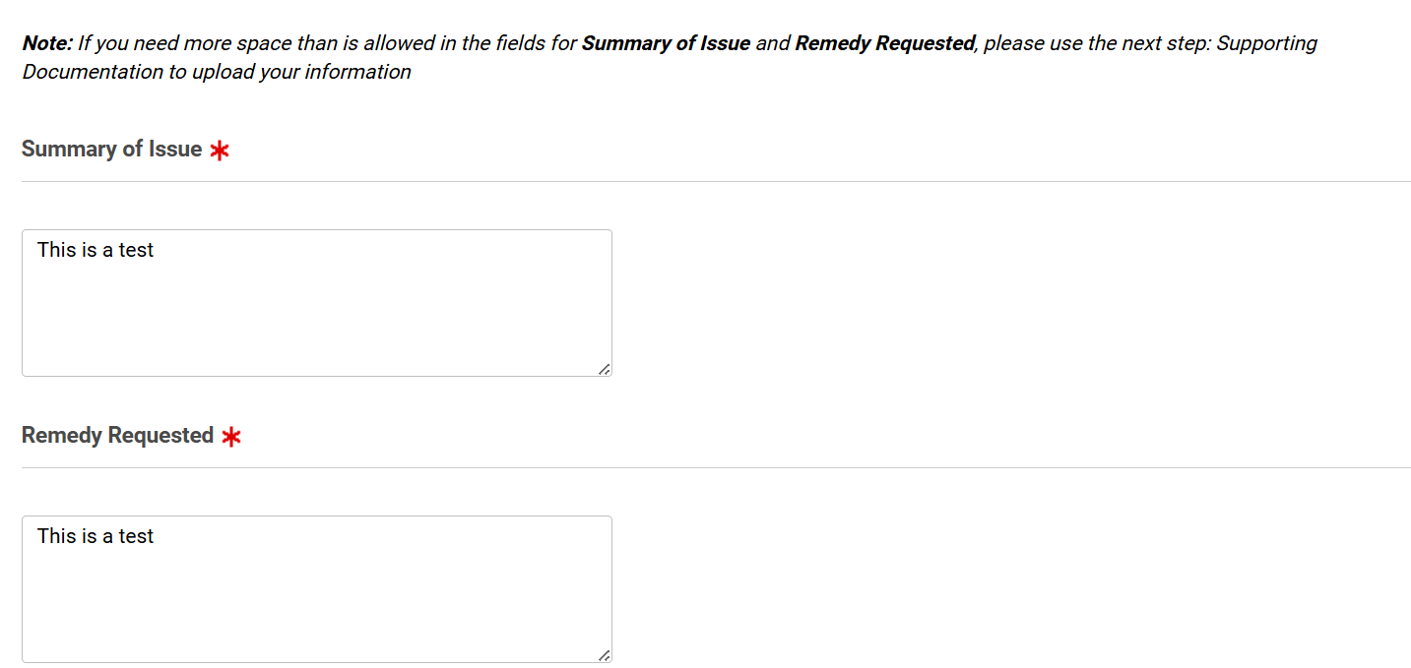The image size is (1411, 668).
Task: Click the red asterisk beside Summary of Issue
Action: (220, 151)
